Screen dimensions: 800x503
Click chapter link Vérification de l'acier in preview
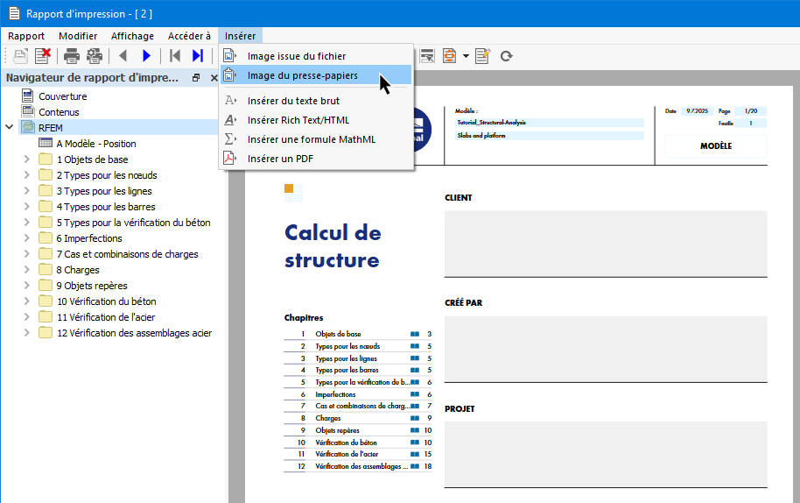pyautogui.click(x=347, y=454)
